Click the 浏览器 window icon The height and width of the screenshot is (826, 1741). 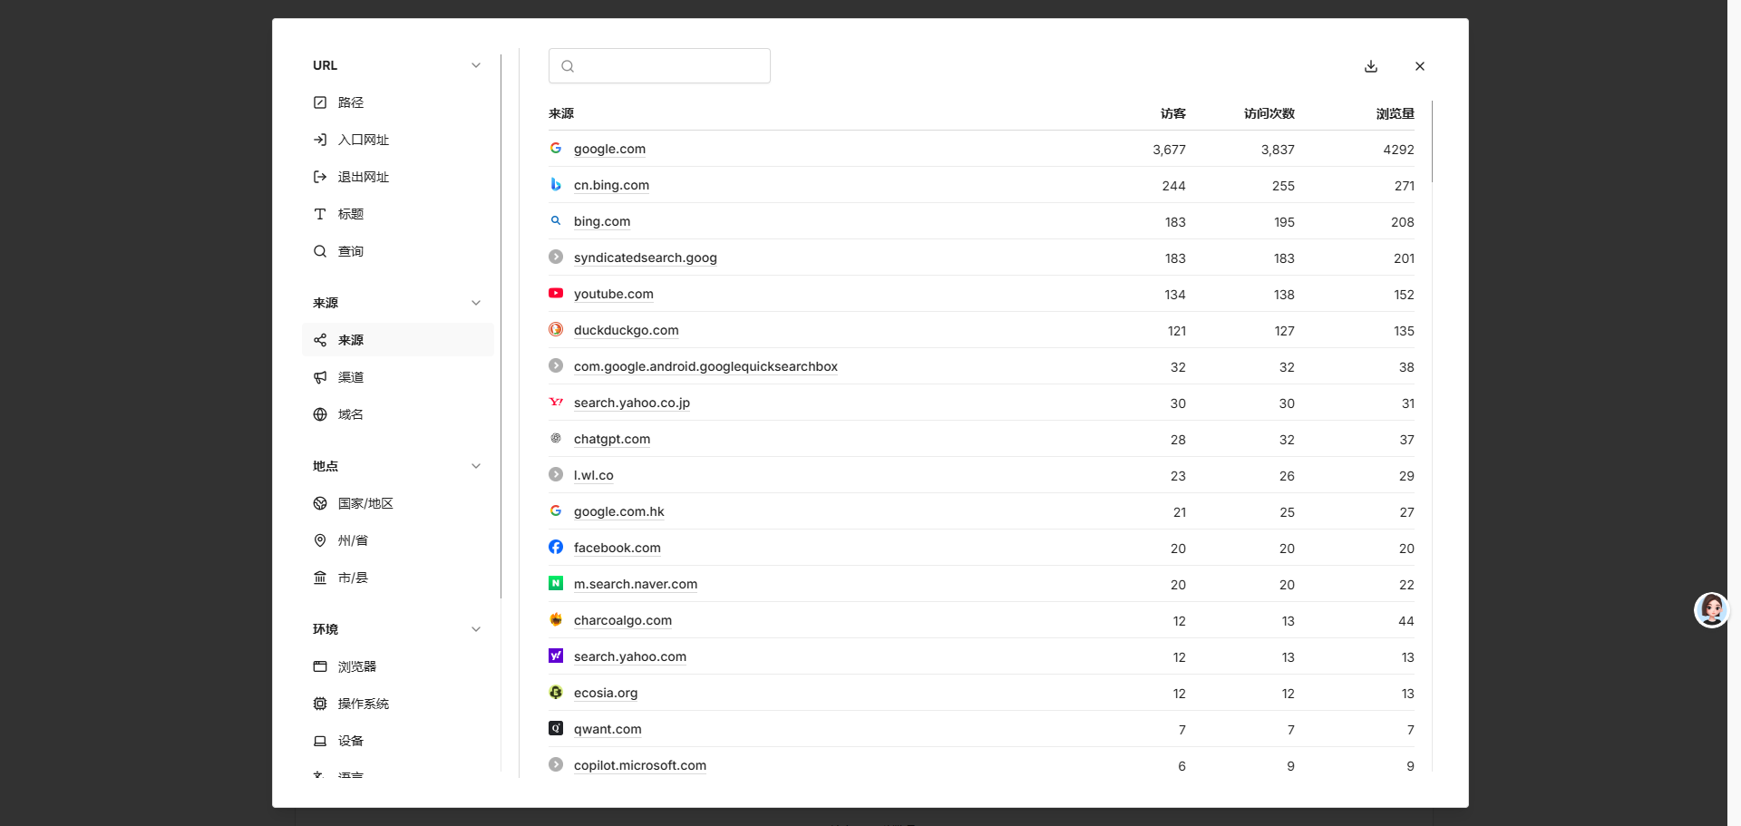(320, 666)
